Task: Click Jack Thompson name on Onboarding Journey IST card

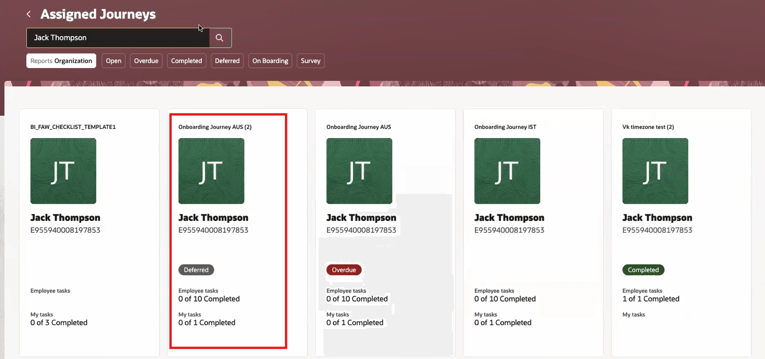Action: pyautogui.click(x=509, y=218)
